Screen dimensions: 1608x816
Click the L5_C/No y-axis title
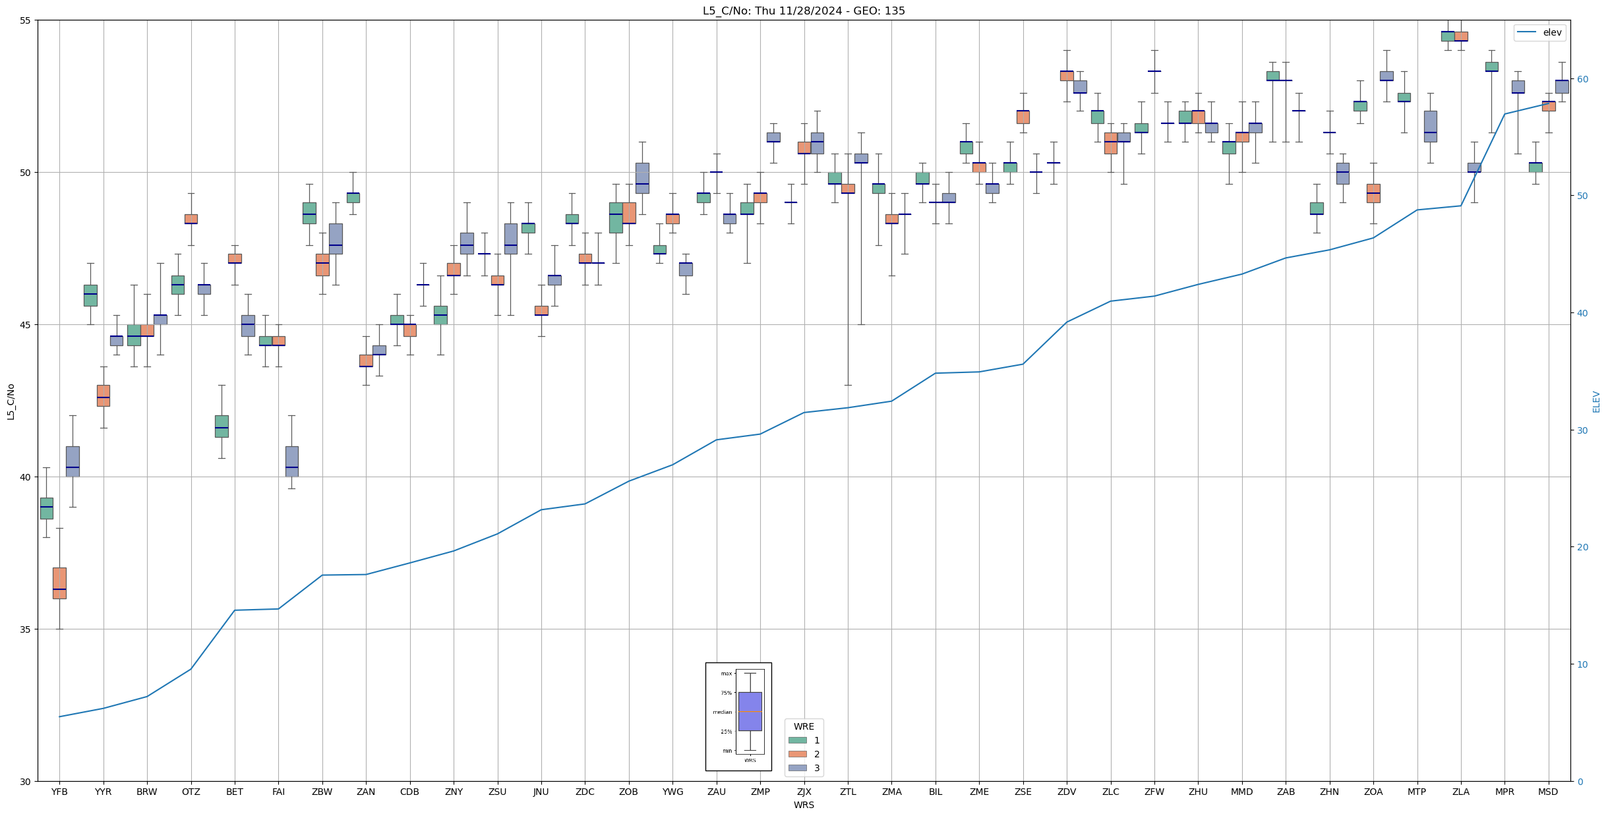11,401
